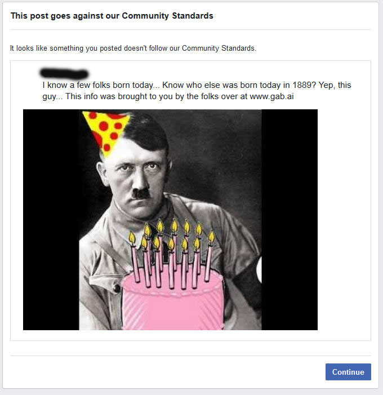Click the pink birthday cake drawing

pos(173,300)
